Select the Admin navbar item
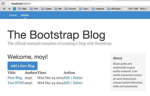 (25, 15)
